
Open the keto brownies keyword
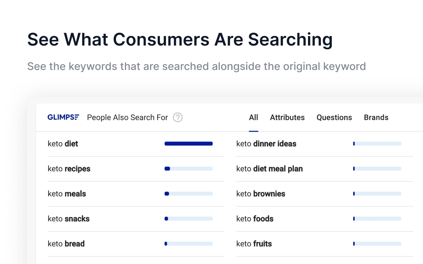pos(260,194)
